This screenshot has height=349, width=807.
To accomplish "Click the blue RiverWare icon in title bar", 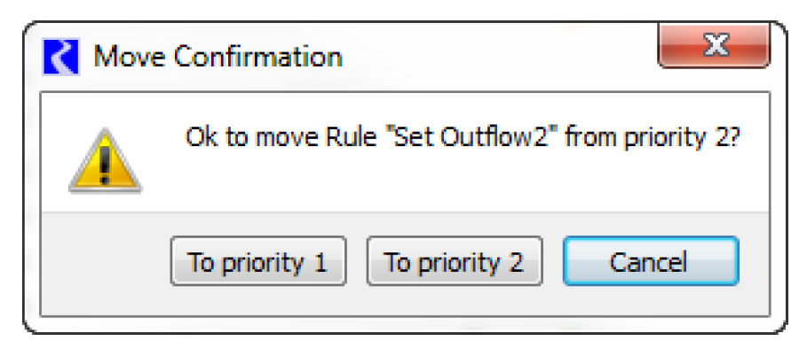I will [x=60, y=57].
